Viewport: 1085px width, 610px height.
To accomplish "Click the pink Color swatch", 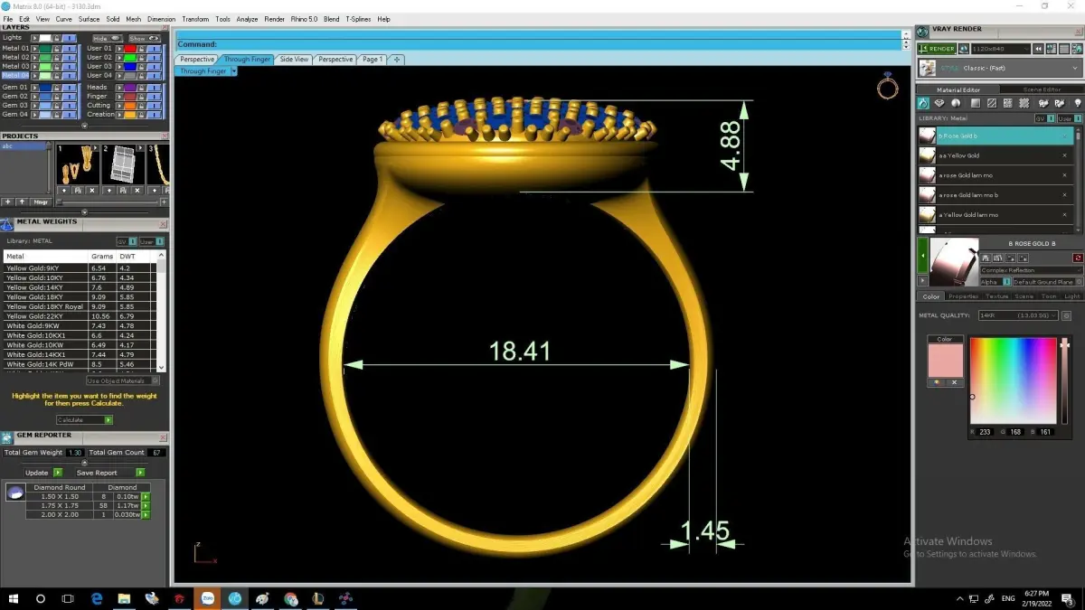I will (x=945, y=361).
